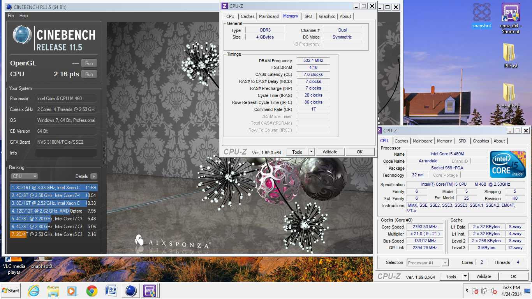Switch to Graphics tab in upper CPU-Z window
The width and height of the screenshot is (532, 299).
pyautogui.click(x=327, y=16)
